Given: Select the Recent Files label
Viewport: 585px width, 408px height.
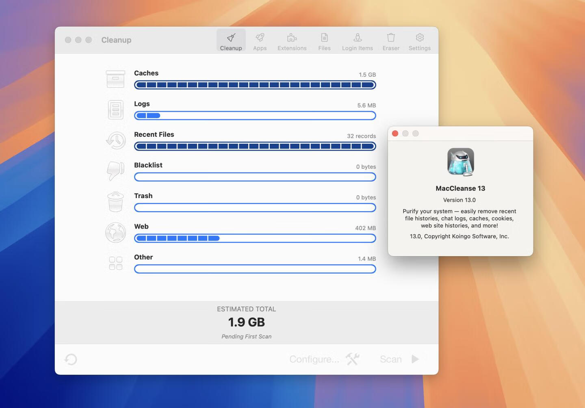Looking at the screenshot, I should pos(154,134).
